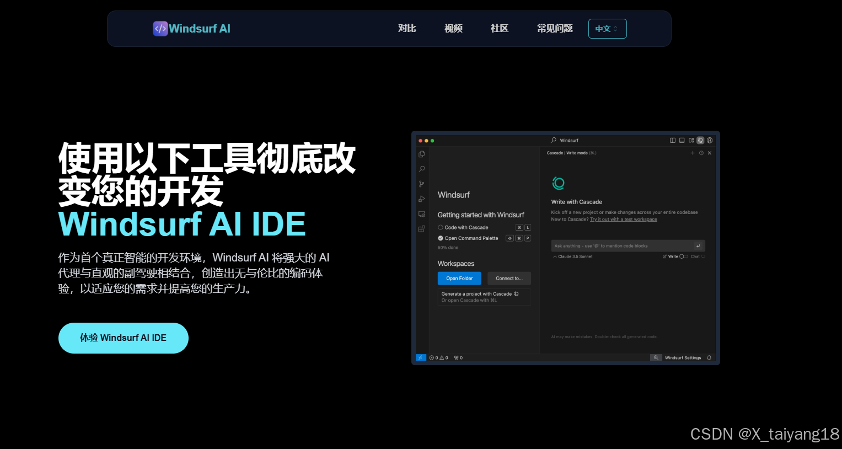Open the 常见问题 navigation item
This screenshot has height=449, width=842.
[x=555, y=29]
